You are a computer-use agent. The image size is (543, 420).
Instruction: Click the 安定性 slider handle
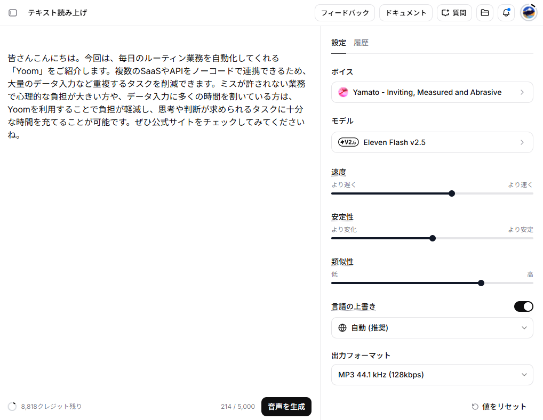[433, 238]
